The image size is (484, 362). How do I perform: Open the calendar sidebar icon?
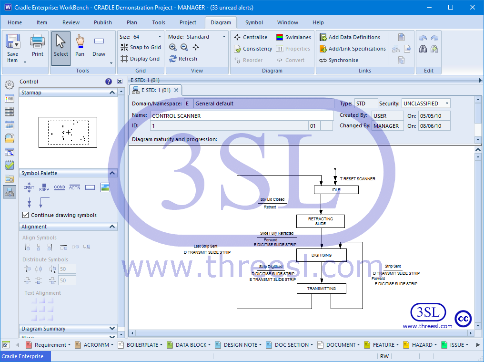(10, 125)
